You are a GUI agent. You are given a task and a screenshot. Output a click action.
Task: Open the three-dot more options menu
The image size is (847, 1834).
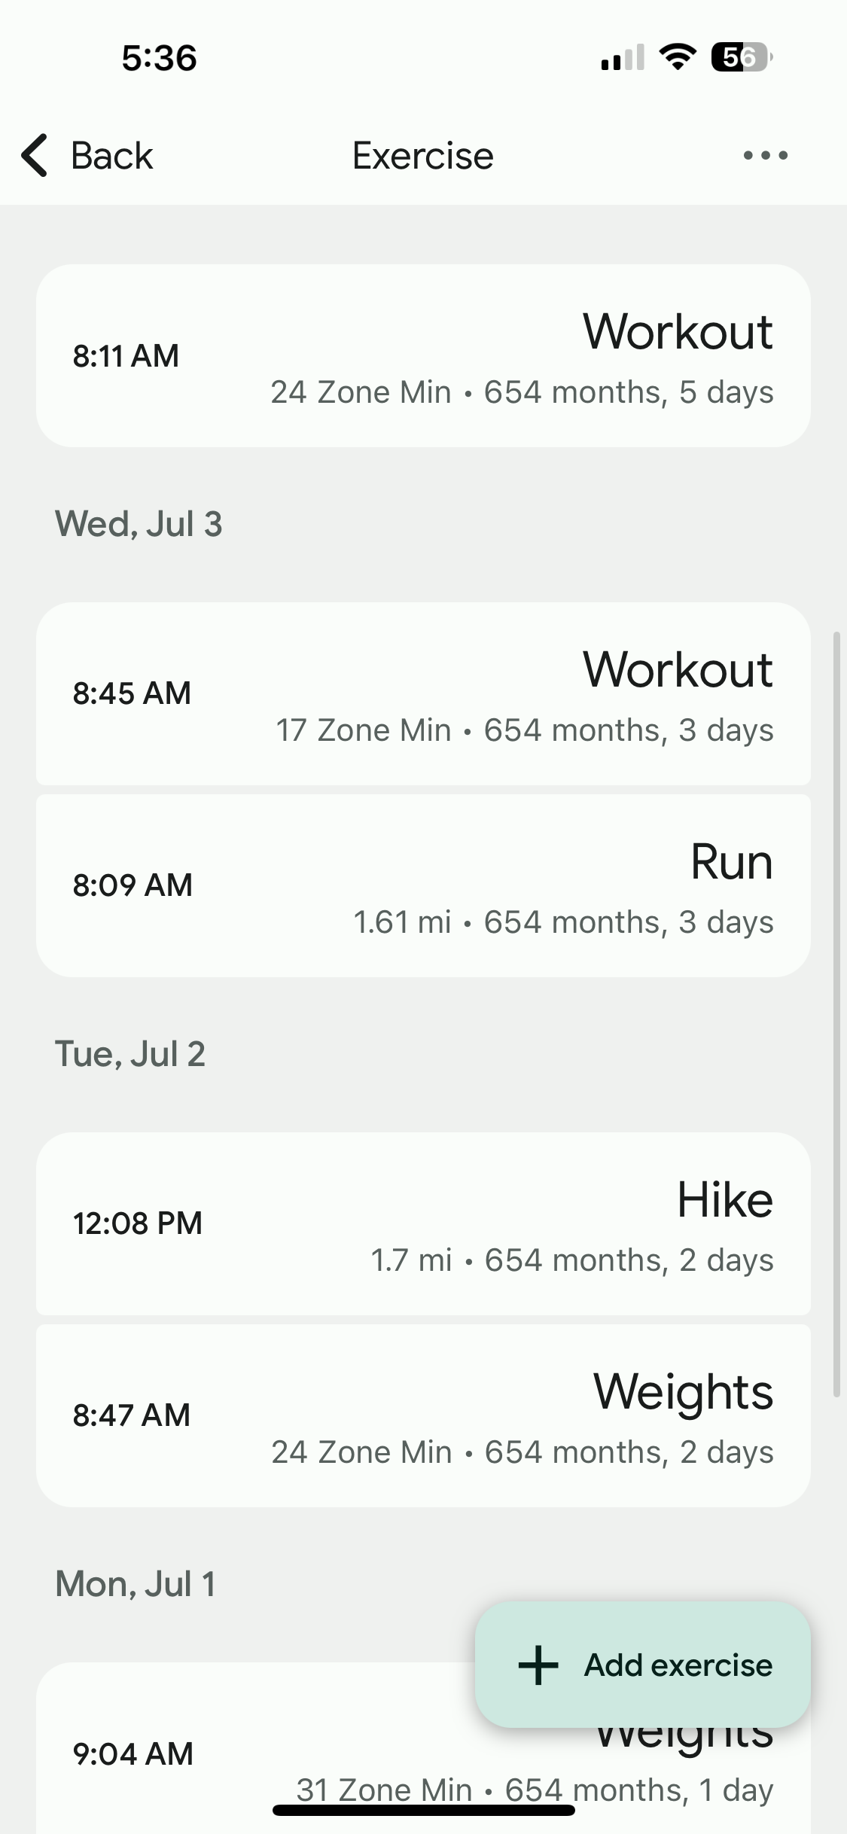pyautogui.click(x=765, y=156)
